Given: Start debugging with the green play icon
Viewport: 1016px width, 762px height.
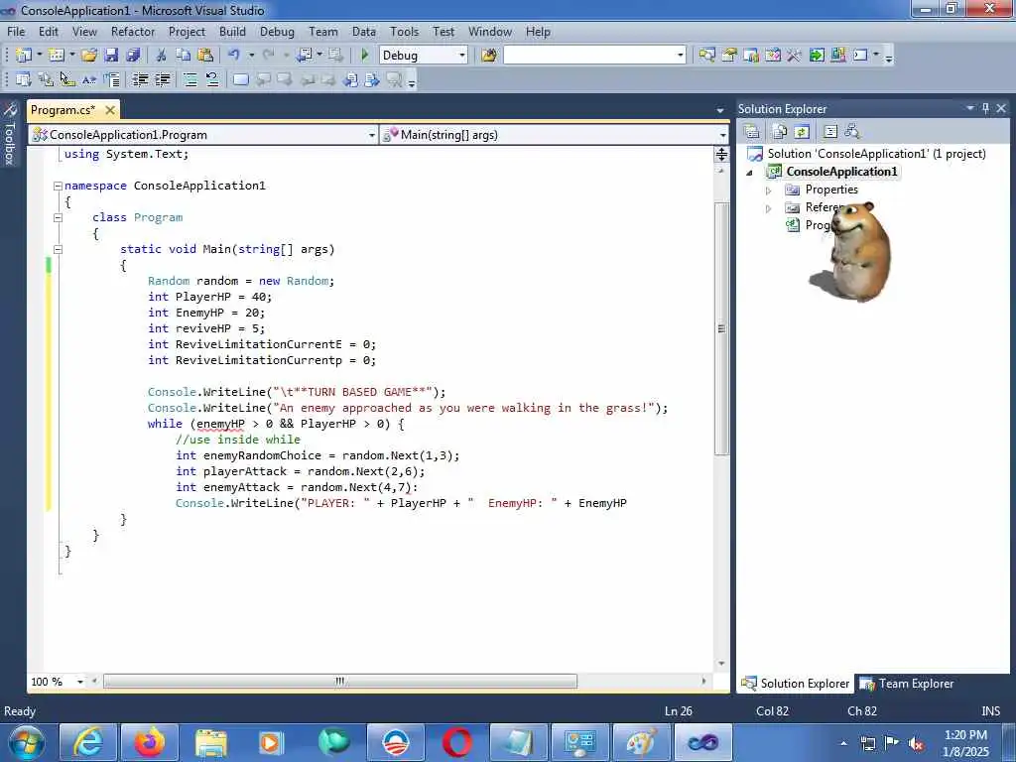Looking at the screenshot, I should click(x=364, y=56).
